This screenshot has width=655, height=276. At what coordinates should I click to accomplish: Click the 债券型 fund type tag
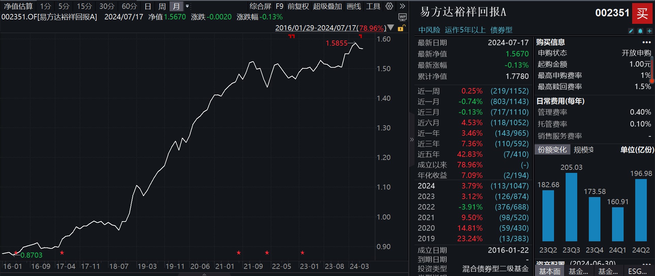click(501, 30)
